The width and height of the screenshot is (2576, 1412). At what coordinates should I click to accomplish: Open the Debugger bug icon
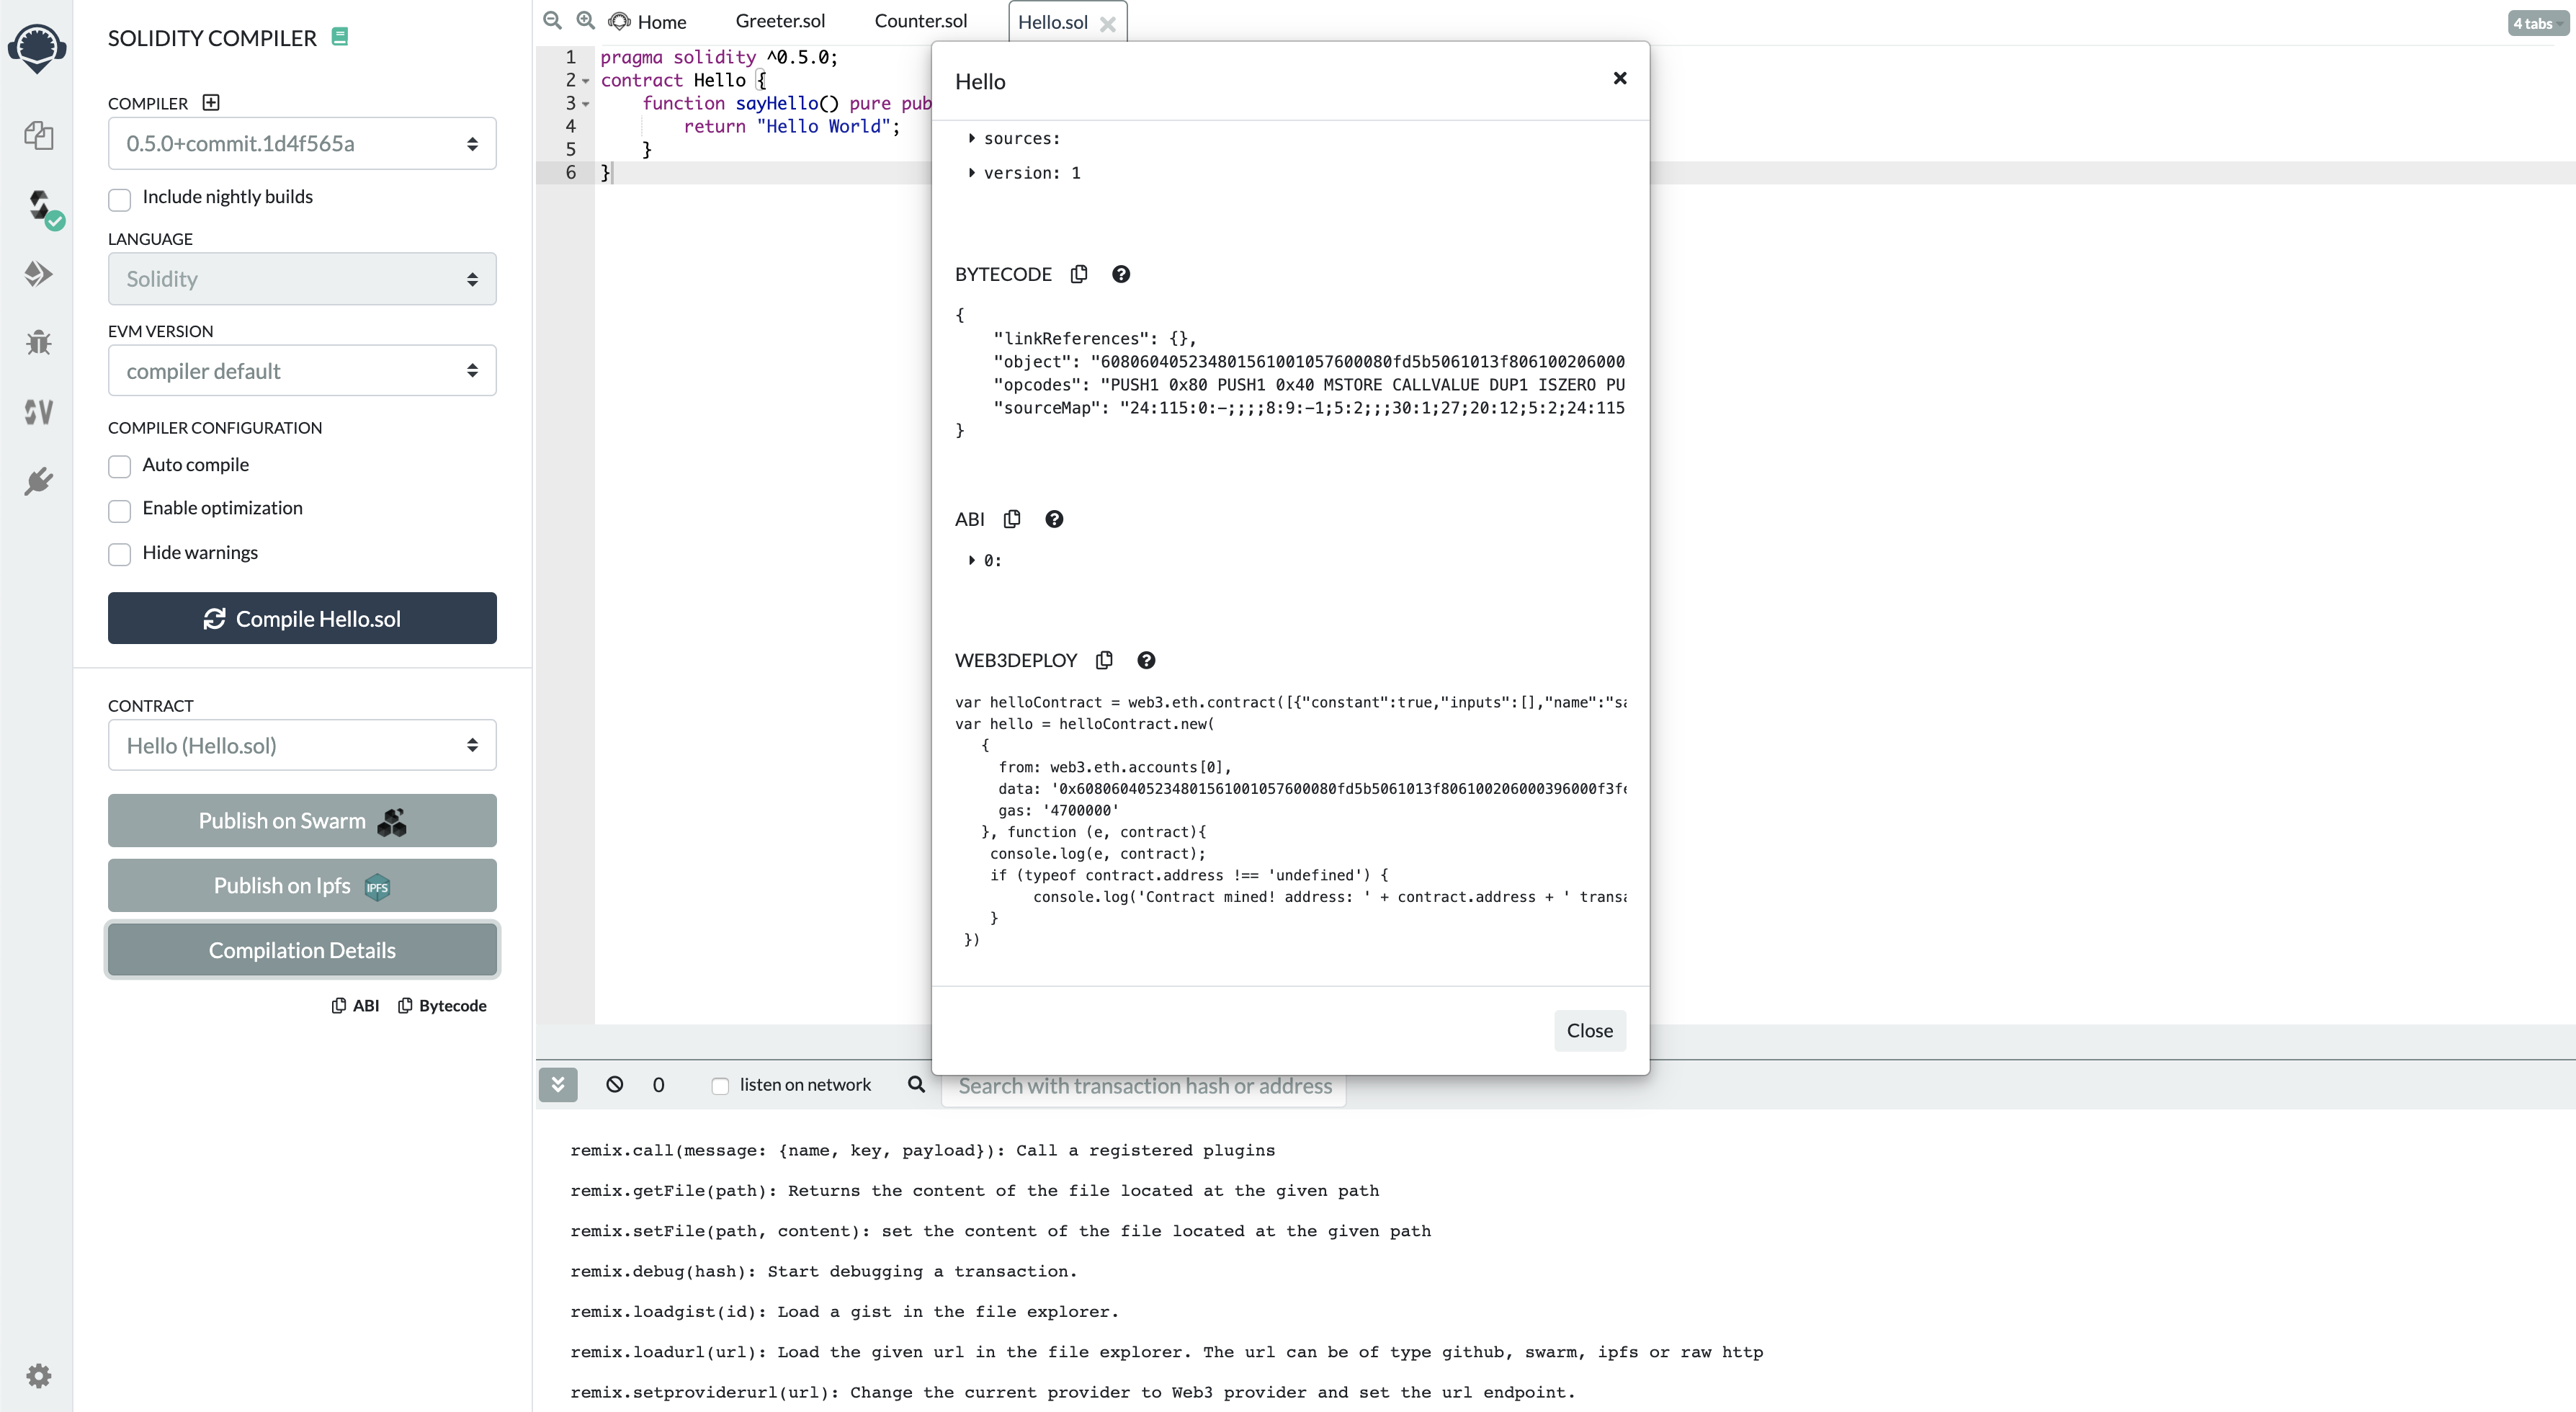tap(38, 343)
